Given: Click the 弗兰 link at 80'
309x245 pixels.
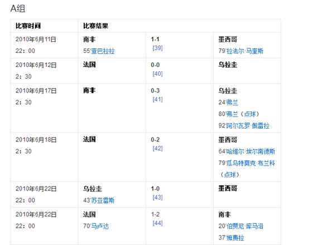Looking at the screenshot, I should click(x=232, y=114).
